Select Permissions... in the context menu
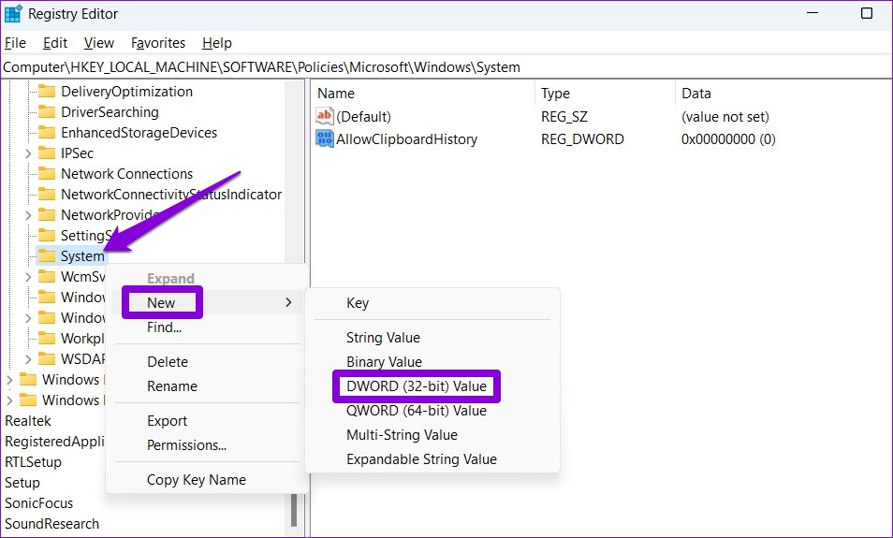Image resolution: width=893 pixels, height=538 pixels. pos(187,444)
